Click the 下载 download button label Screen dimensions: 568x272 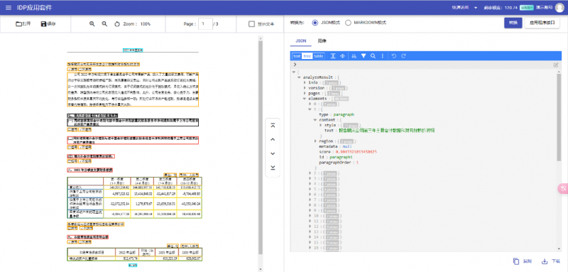click(x=555, y=261)
